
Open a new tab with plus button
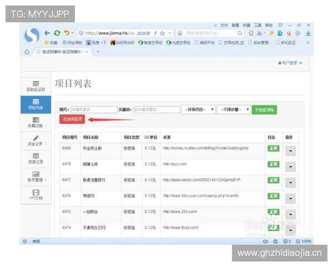[x=98, y=52]
